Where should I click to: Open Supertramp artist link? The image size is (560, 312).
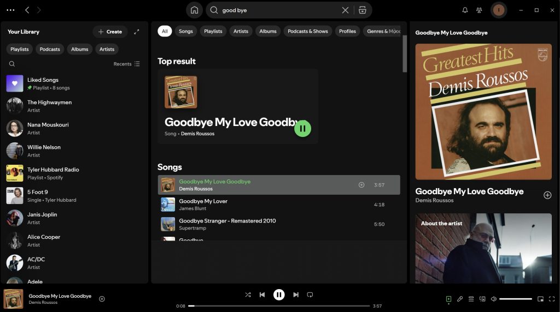pyautogui.click(x=192, y=228)
